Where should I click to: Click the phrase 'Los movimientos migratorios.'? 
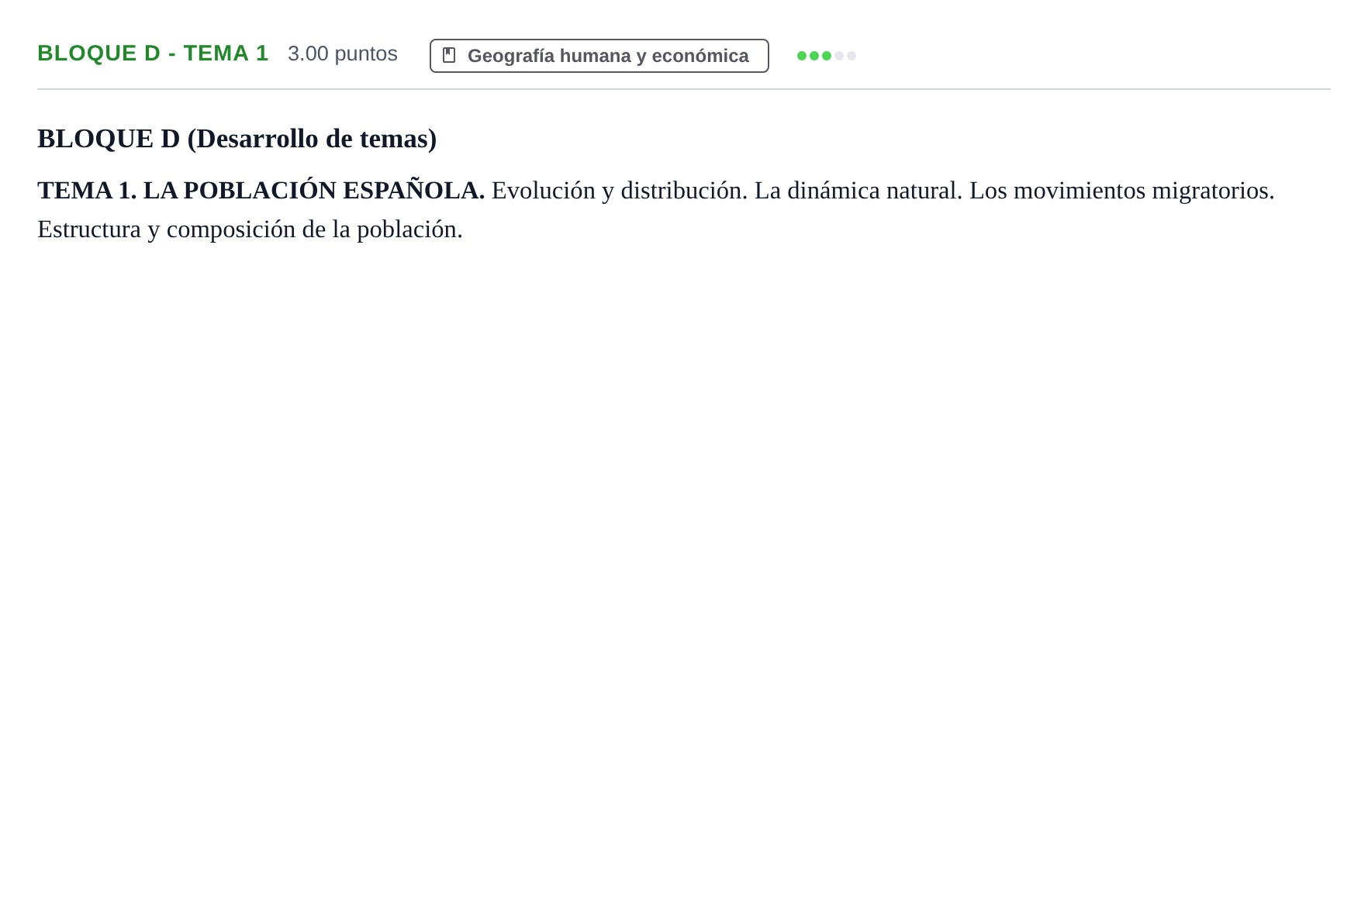(x=1122, y=190)
